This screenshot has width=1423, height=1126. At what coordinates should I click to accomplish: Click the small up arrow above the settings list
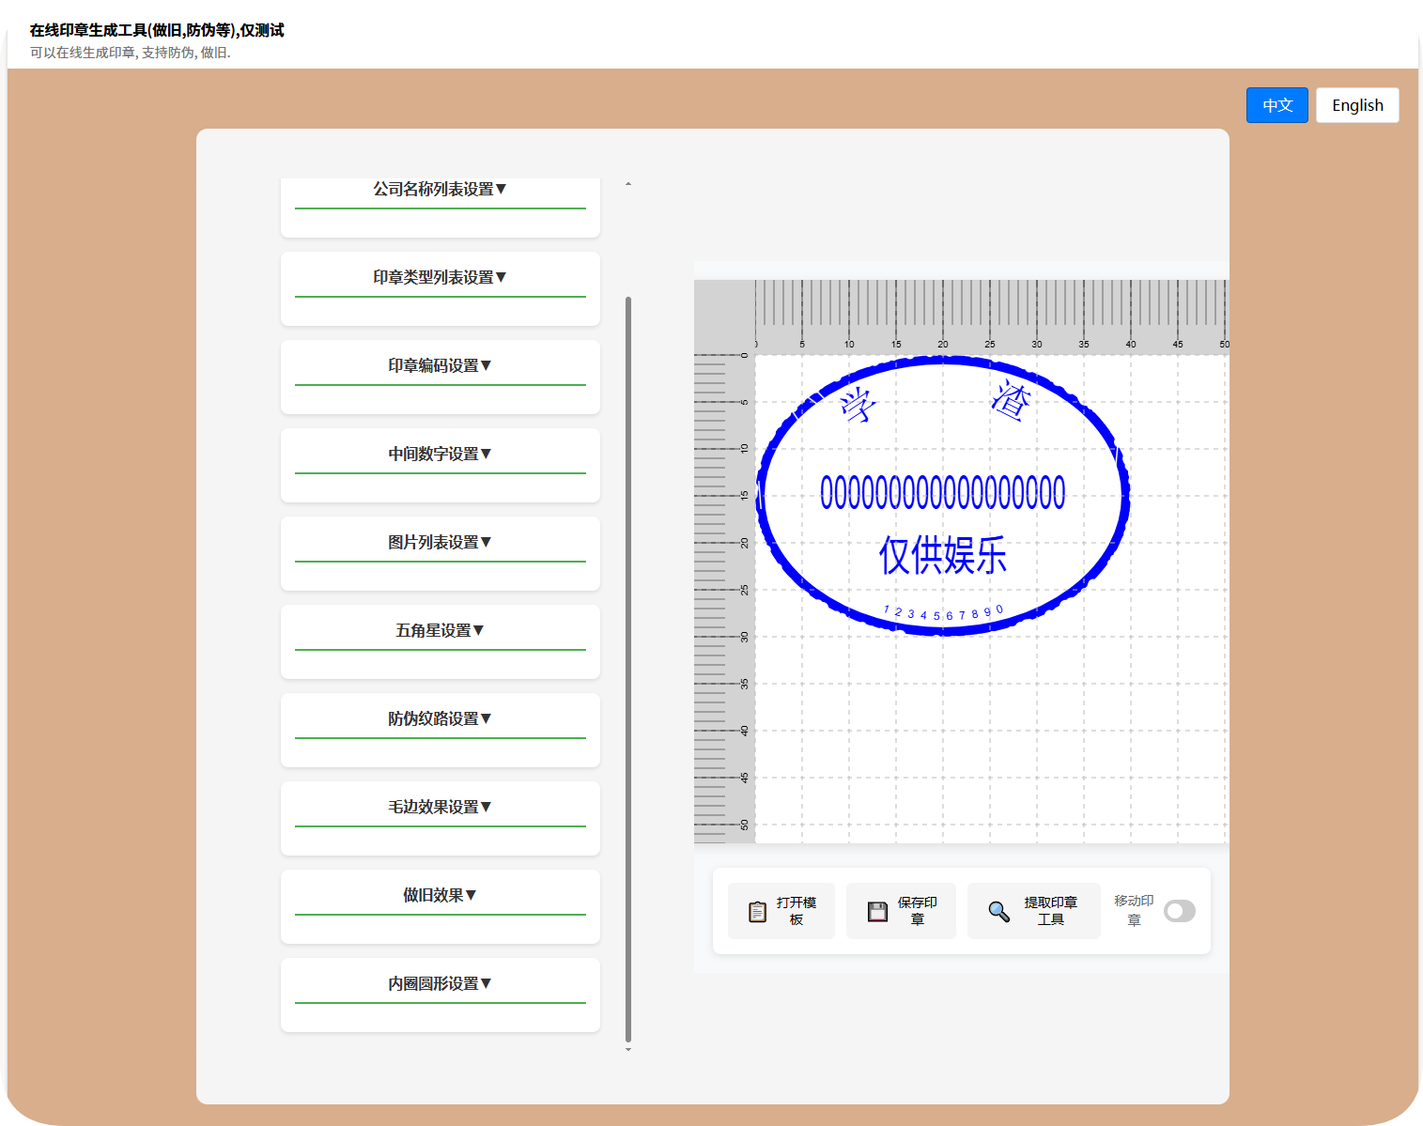pos(627,186)
